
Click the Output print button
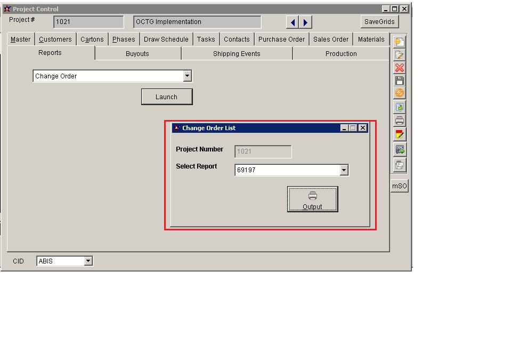[312, 199]
